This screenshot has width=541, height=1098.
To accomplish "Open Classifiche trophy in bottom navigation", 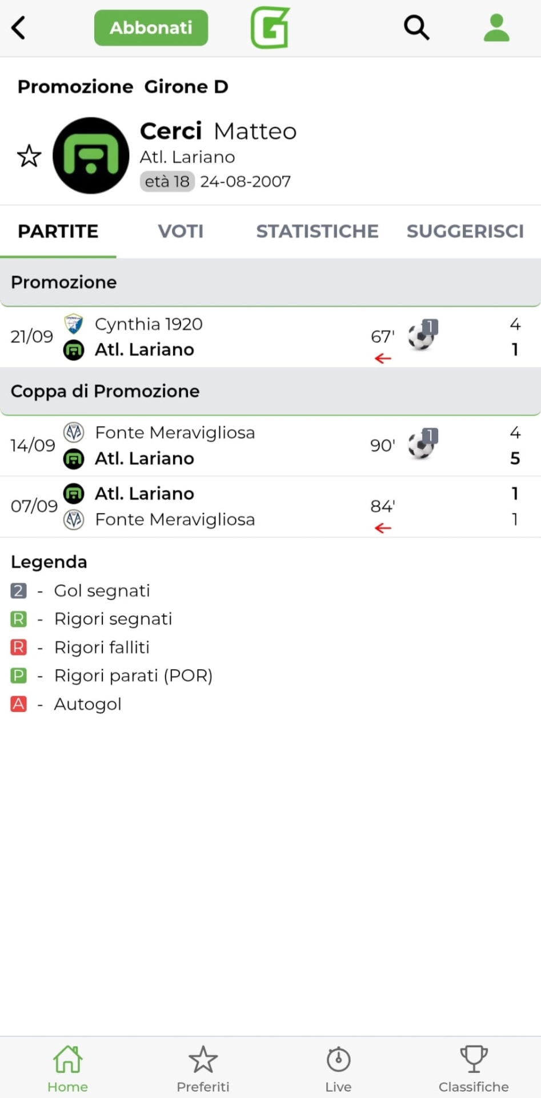I will [x=474, y=1068].
